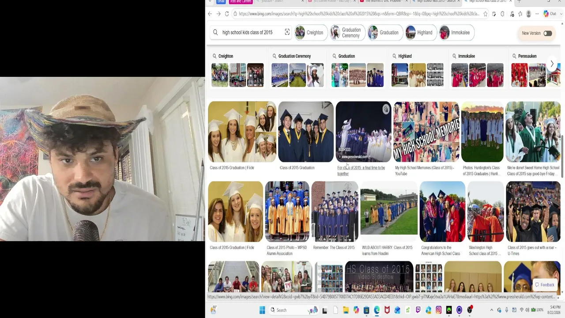565x318 pixels.
Task: Open the Washington High School red gowns thumbnail
Action: [x=486, y=212]
